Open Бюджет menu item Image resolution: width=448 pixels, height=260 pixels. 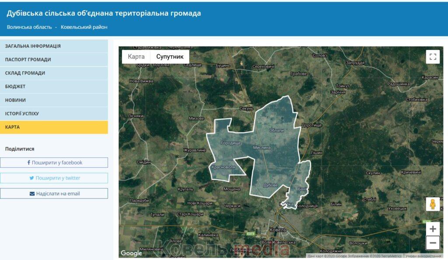[54, 86]
